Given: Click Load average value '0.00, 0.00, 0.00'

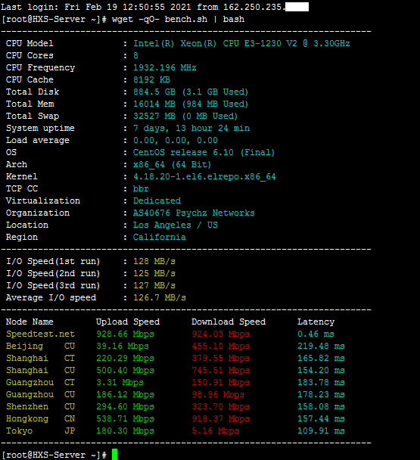Looking at the screenshot, I should click(176, 140).
